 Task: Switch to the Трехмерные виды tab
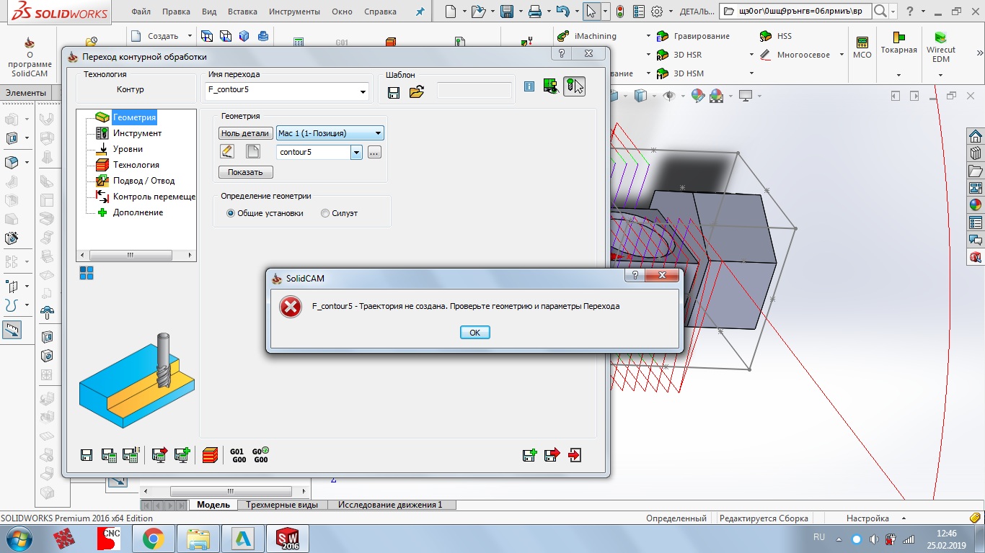281,505
